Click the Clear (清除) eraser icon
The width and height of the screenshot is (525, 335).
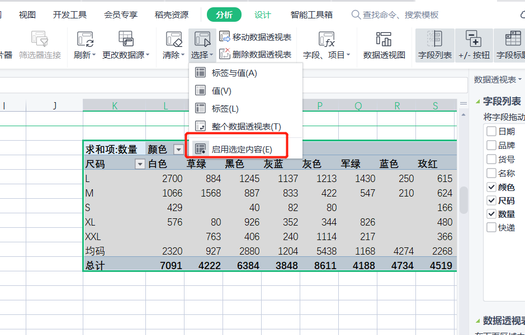(174, 39)
